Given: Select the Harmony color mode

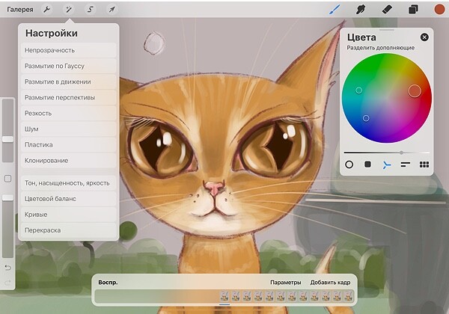Looking at the screenshot, I should (387, 164).
